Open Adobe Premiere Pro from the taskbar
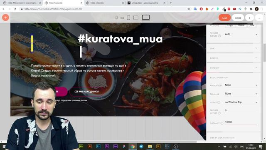This screenshot has width=266, height=150. click(107, 146)
